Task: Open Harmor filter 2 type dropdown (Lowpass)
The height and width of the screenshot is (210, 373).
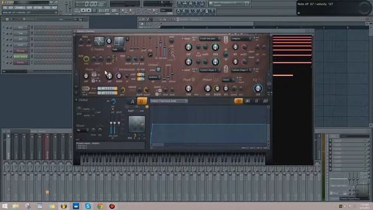Action: [x=241, y=38]
